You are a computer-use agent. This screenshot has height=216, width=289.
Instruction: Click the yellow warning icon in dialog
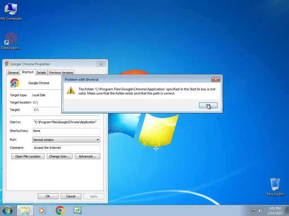(x=71, y=90)
